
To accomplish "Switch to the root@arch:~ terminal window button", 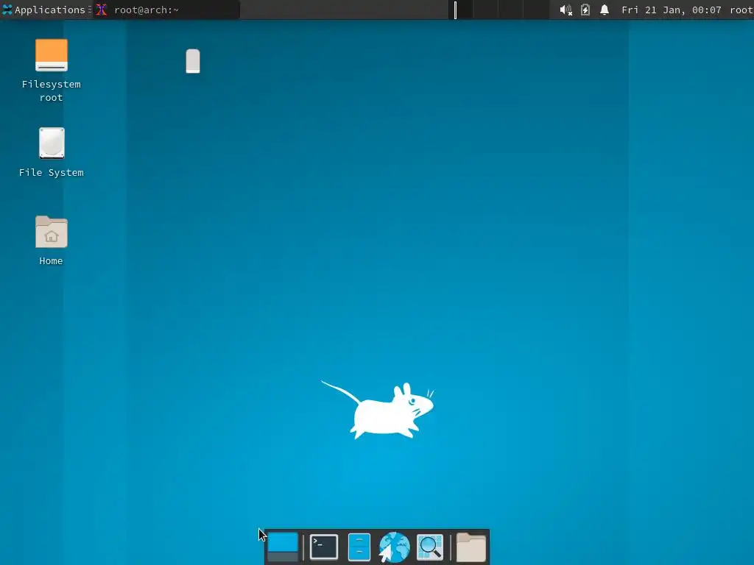I will point(166,10).
